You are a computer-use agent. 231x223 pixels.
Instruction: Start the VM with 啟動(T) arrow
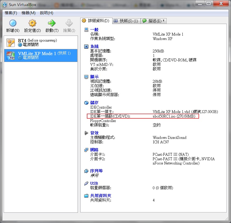click(x=52, y=23)
